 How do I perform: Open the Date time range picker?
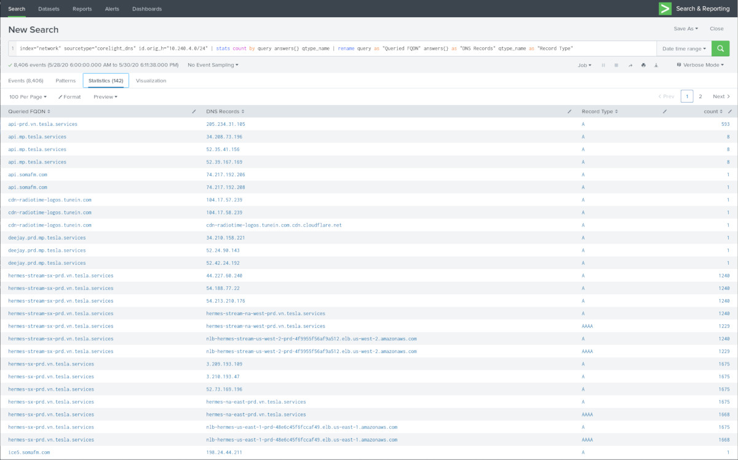684,49
